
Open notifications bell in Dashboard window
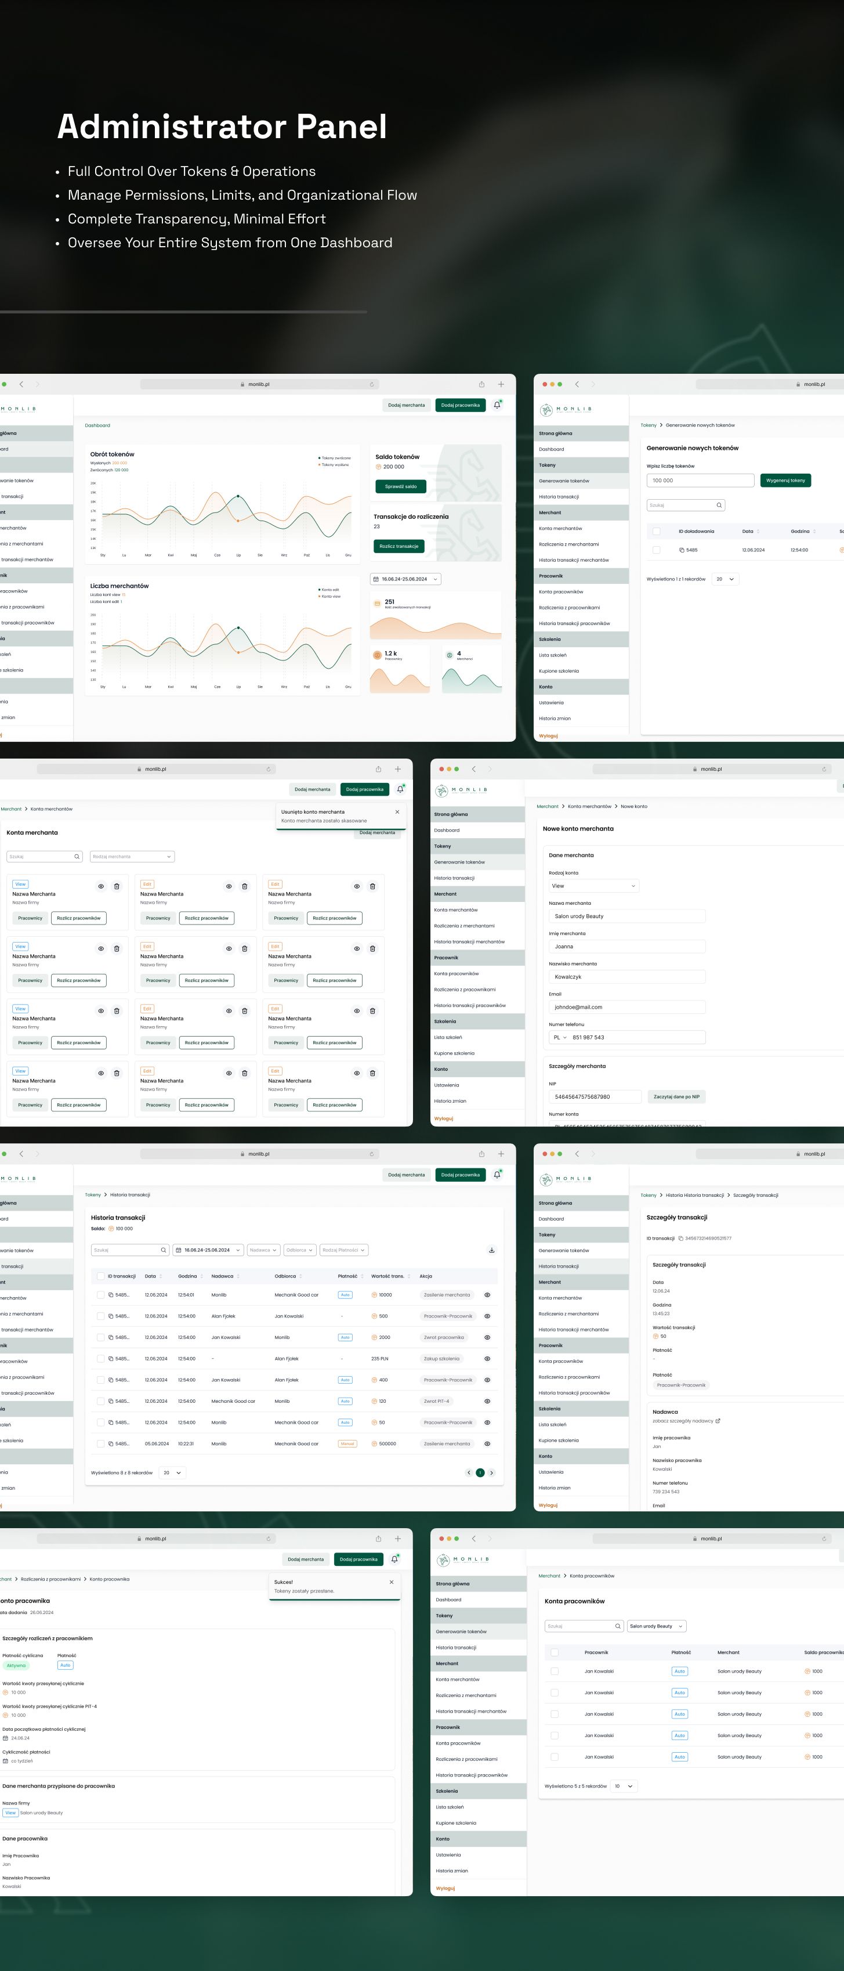pyautogui.click(x=497, y=405)
